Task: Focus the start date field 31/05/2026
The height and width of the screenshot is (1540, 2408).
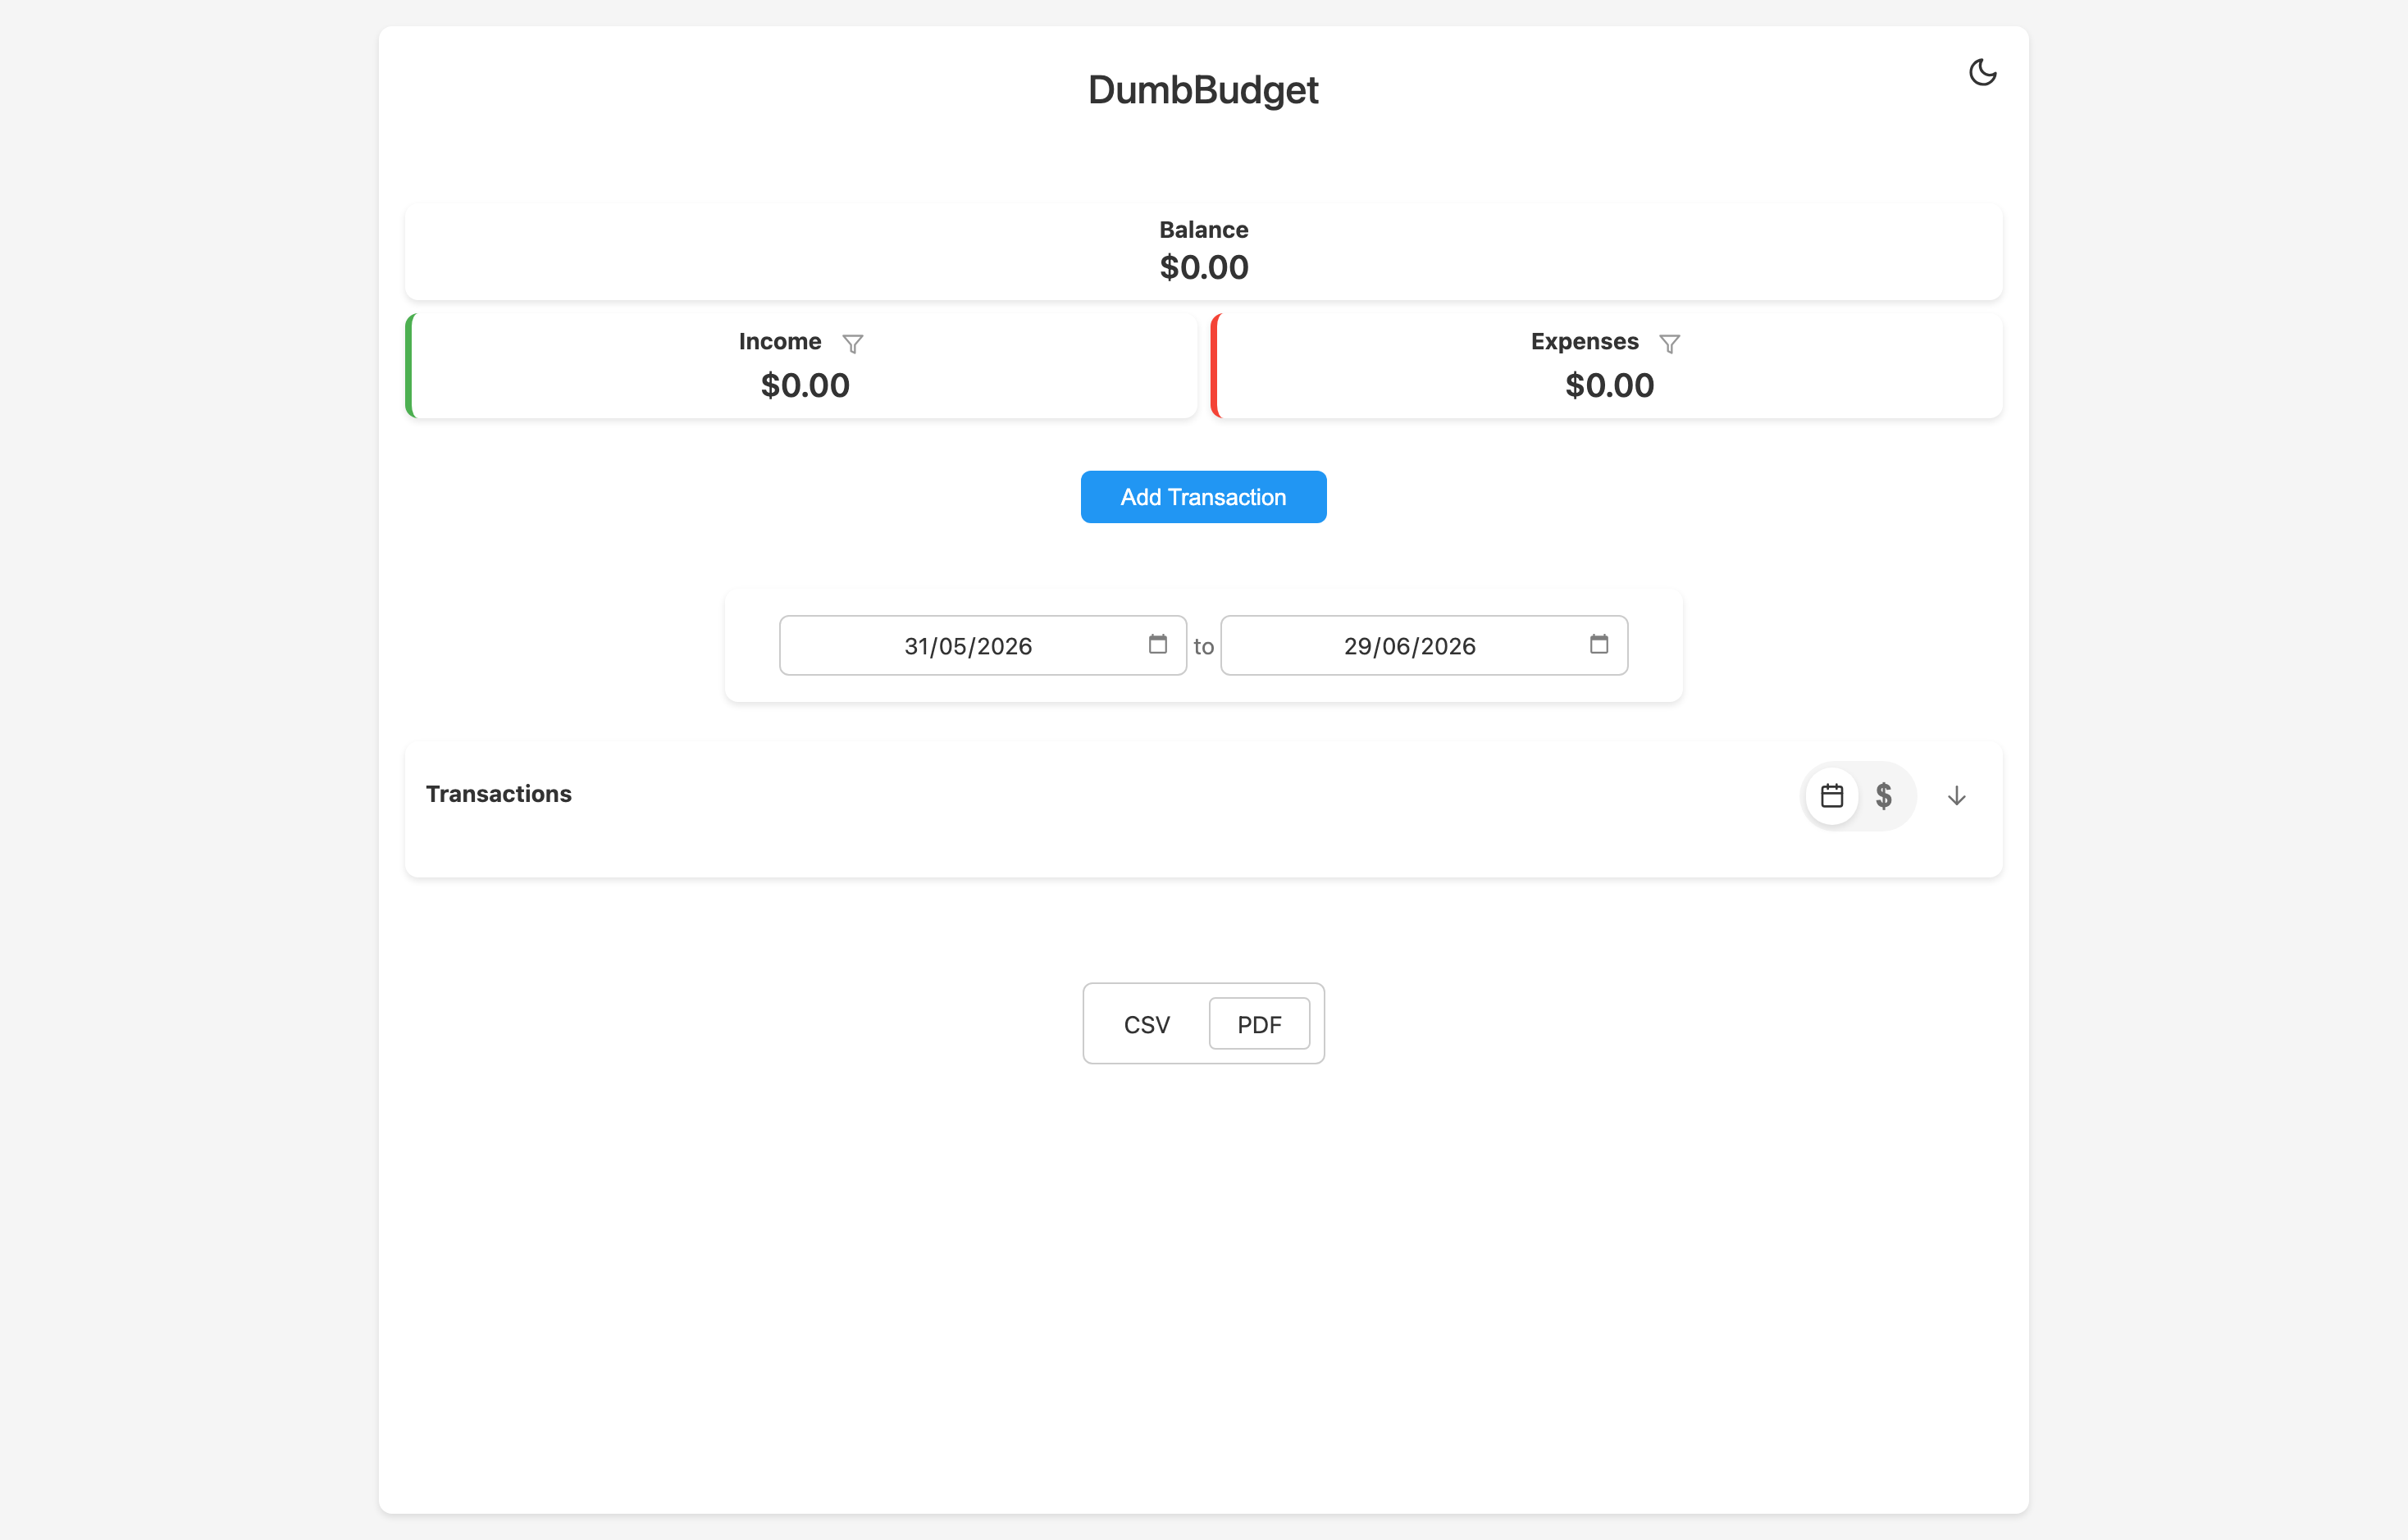Action: click(x=983, y=646)
